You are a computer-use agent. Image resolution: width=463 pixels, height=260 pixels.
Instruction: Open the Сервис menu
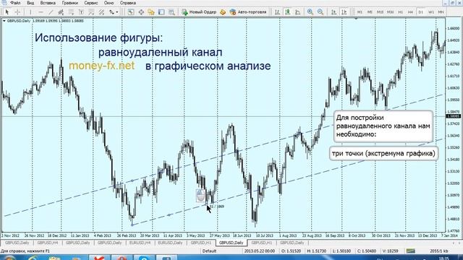pyautogui.click(x=91, y=3)
